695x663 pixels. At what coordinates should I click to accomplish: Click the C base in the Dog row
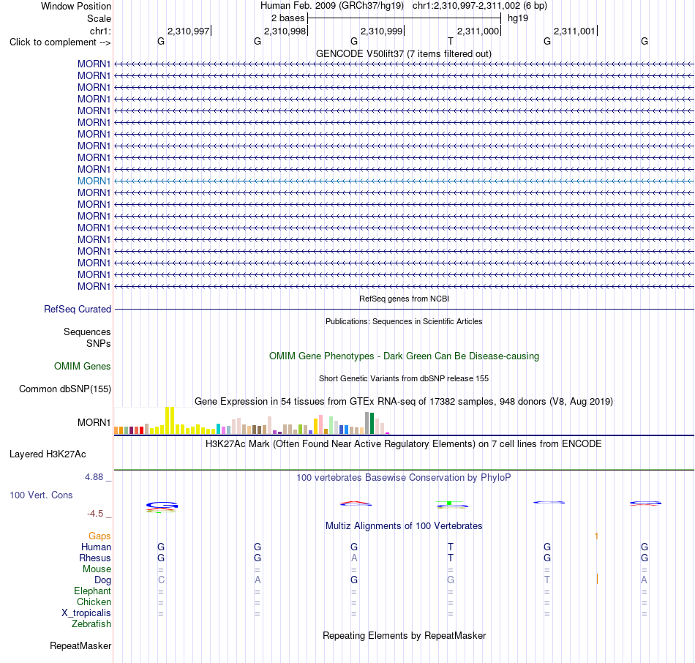point(161,580)
